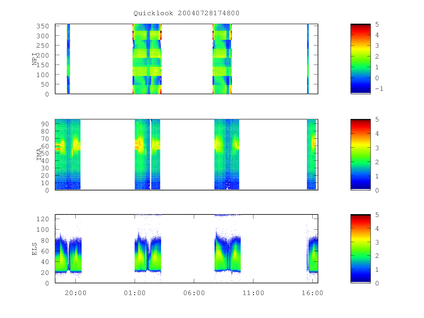
Task: Click the 5 label on NPI color bar
Action: coord(376,24)
